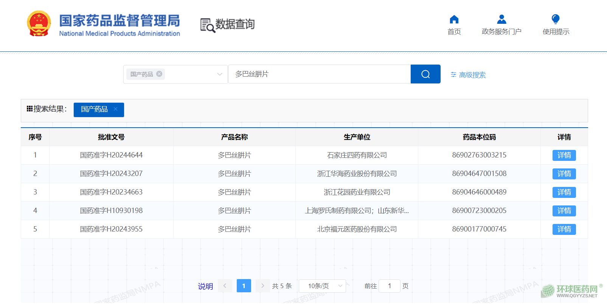
Task: Click the 使用提示 lightbulb icon
Action: [555, 19]
